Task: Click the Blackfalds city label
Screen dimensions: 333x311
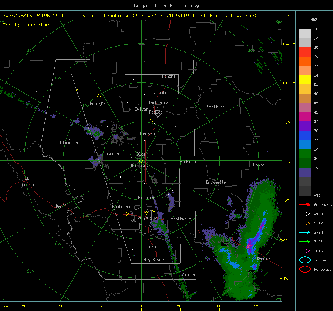Action: pyautogui.click(x=157, y=102)
